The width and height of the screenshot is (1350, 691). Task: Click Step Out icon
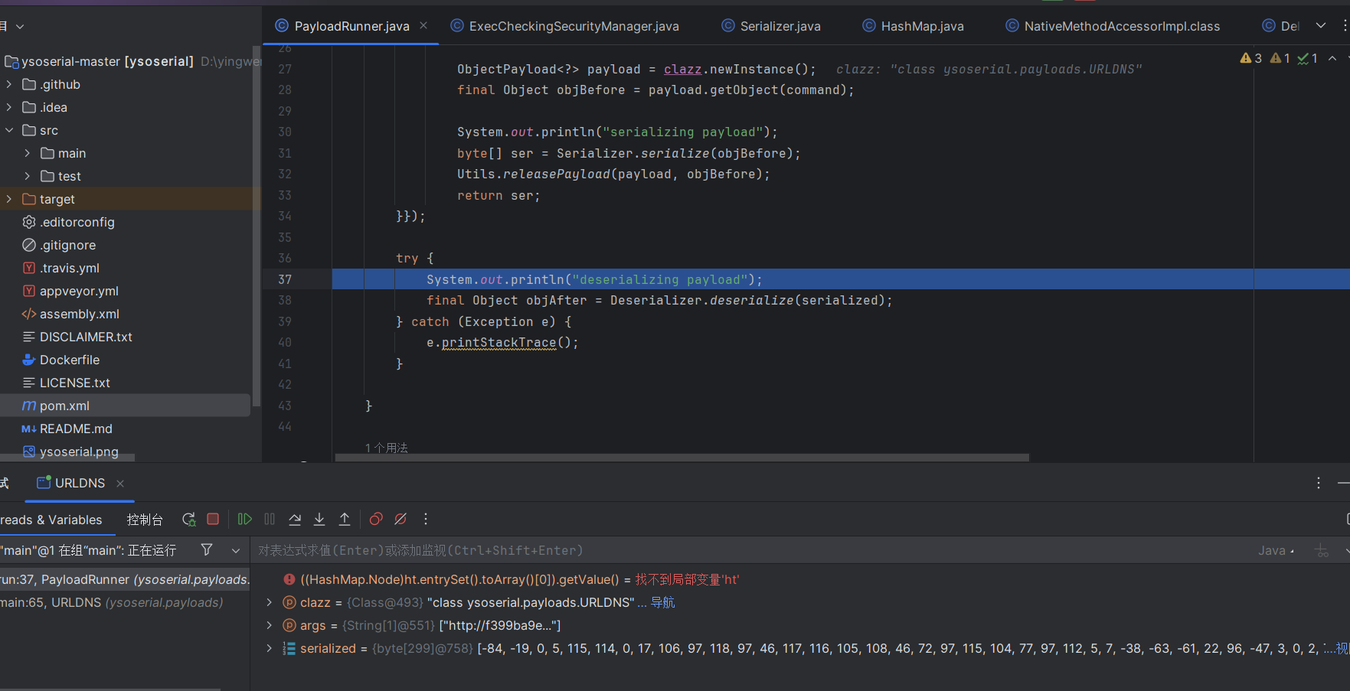tap(345, 520)
